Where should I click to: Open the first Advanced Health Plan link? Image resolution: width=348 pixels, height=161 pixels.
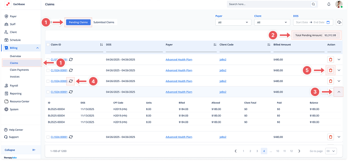click(x=179, y=60)
